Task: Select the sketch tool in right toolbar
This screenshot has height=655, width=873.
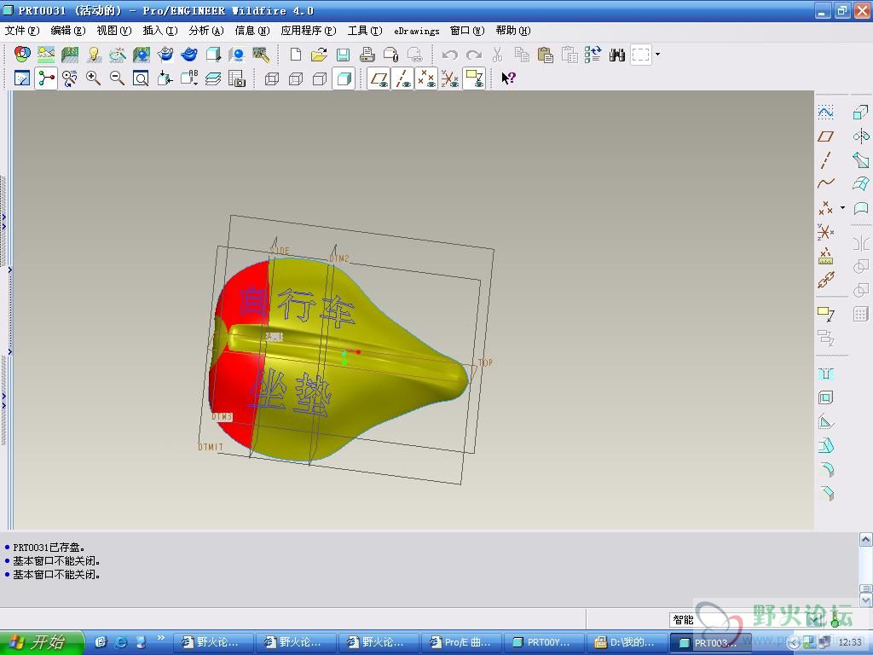Action: pyautogui.click(x=825, y=113)
